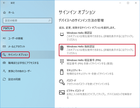Click the back arrow in Settings
Viewport: 140px width, 108px height.
[x=4, y=3]
